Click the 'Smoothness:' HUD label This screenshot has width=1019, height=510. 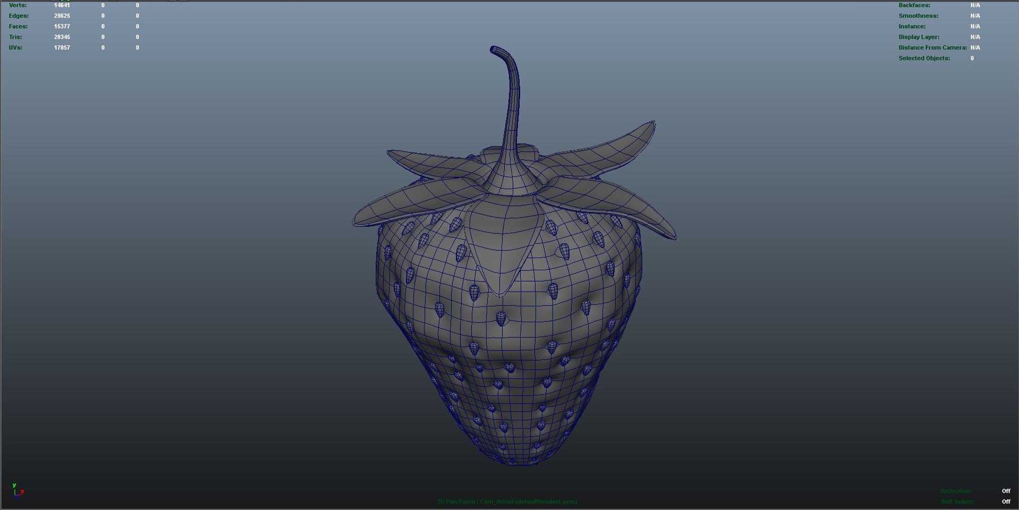pyautogui.click(x=918, y=16)
